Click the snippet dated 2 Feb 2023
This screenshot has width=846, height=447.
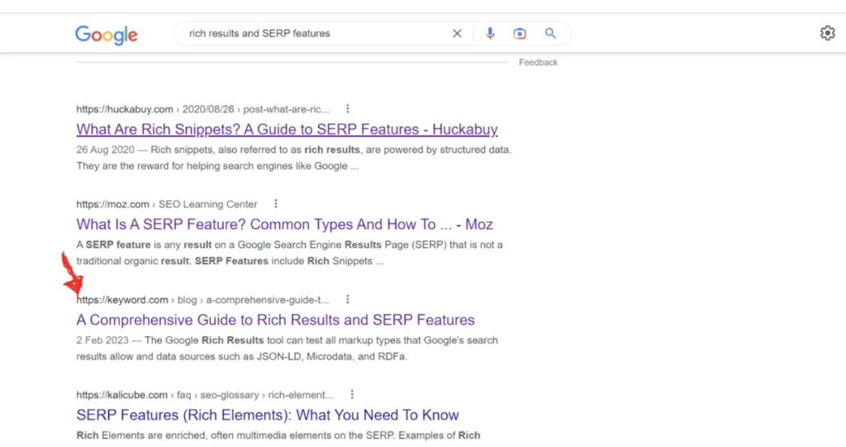pos(287,348)
